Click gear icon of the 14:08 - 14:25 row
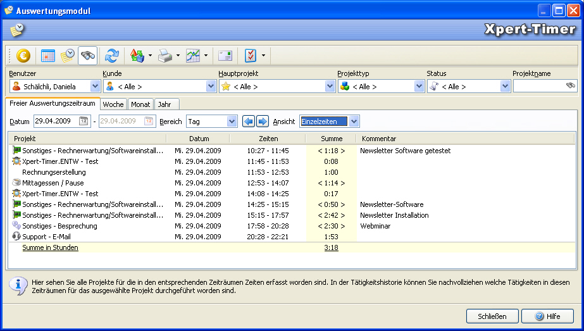The width and height of the screenshot is (584, 331). 16,193
